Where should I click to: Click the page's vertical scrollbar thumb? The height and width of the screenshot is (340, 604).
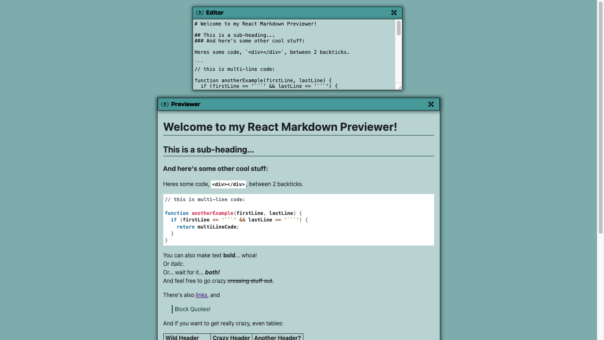[x=601, y=117]
